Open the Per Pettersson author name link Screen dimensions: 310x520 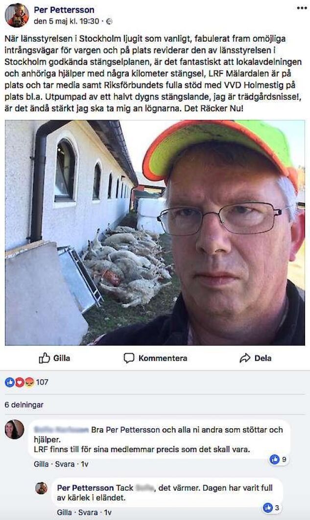click(x=64, y=10)
